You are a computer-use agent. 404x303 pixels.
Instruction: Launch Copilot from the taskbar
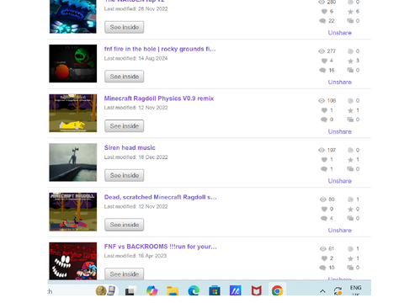click(x=151, y=290)
